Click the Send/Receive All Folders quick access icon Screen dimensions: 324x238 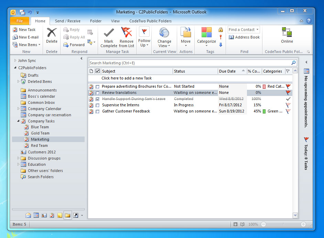click(22, 12)
